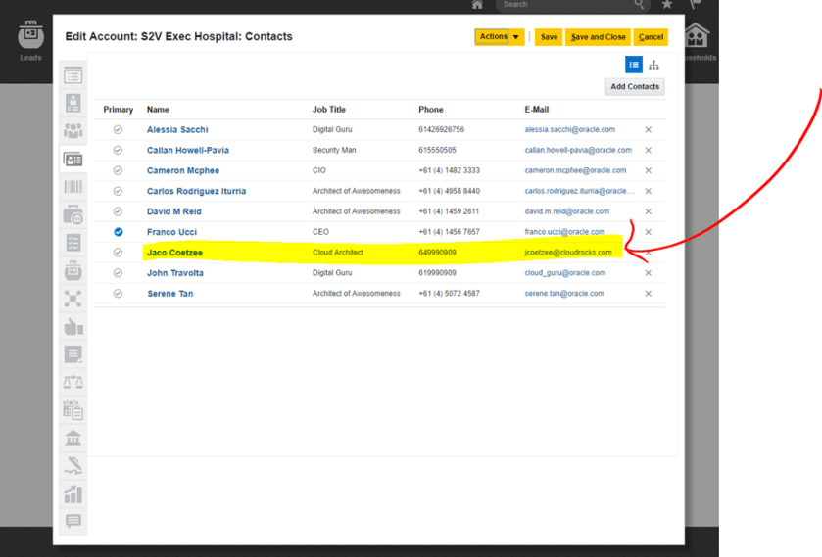Screen dimensions: 822x557
Task: Click the barcode icon in the sidebar
Action: click(x=73, y=186)
